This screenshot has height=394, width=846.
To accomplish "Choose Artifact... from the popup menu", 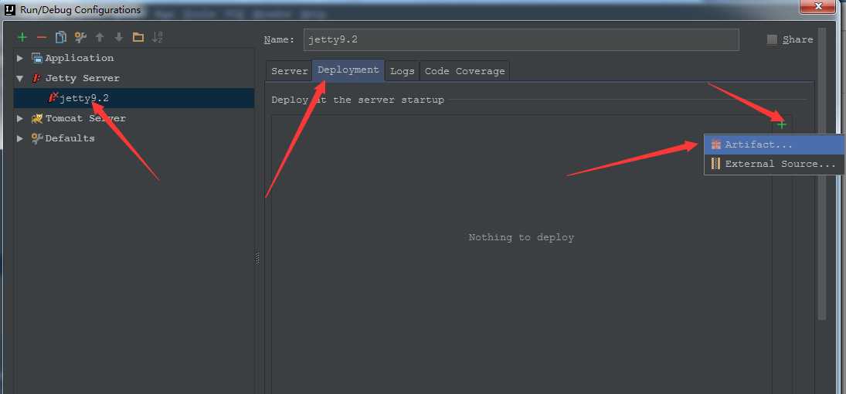I will pyautogui.click(x=774, y=144).
